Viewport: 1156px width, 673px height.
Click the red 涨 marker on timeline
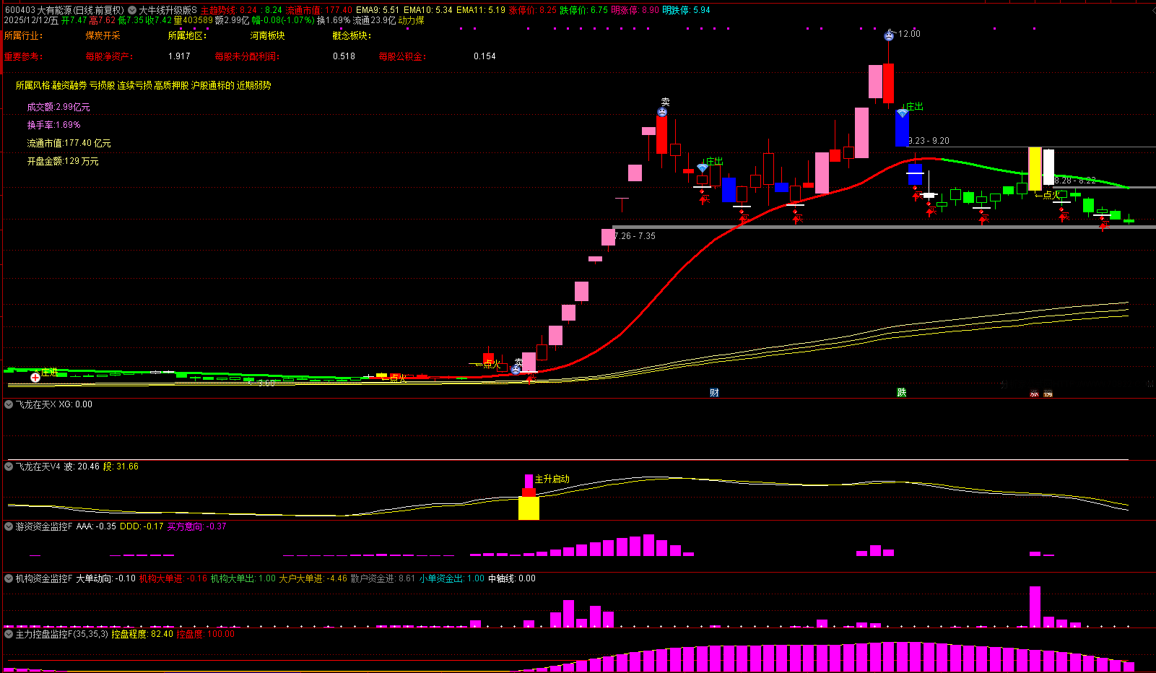pyautogui.click(x=1034, y=394)
